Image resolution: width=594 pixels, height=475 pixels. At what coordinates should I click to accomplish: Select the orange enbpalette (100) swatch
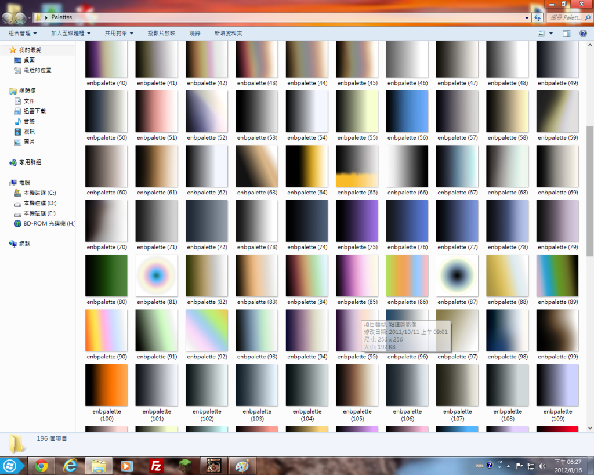(x=106, y=385)
